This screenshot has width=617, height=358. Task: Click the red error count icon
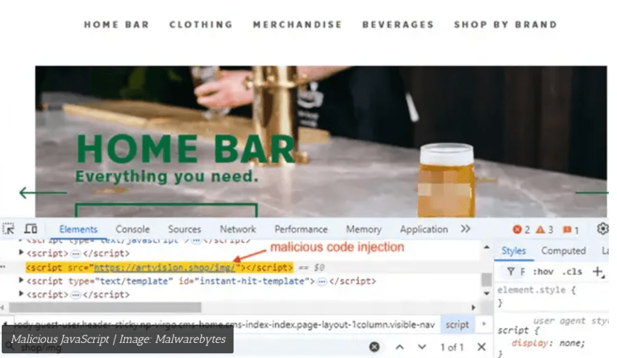tap(517, 229)
